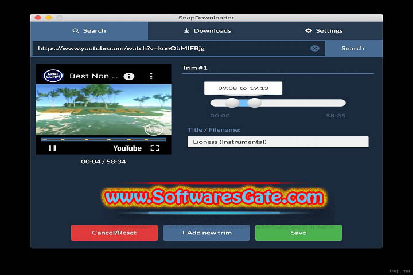The width and height of the screenshot is (413, 275).
Task: Click the Cancel/Reset button
Action: tap(114, 233)
